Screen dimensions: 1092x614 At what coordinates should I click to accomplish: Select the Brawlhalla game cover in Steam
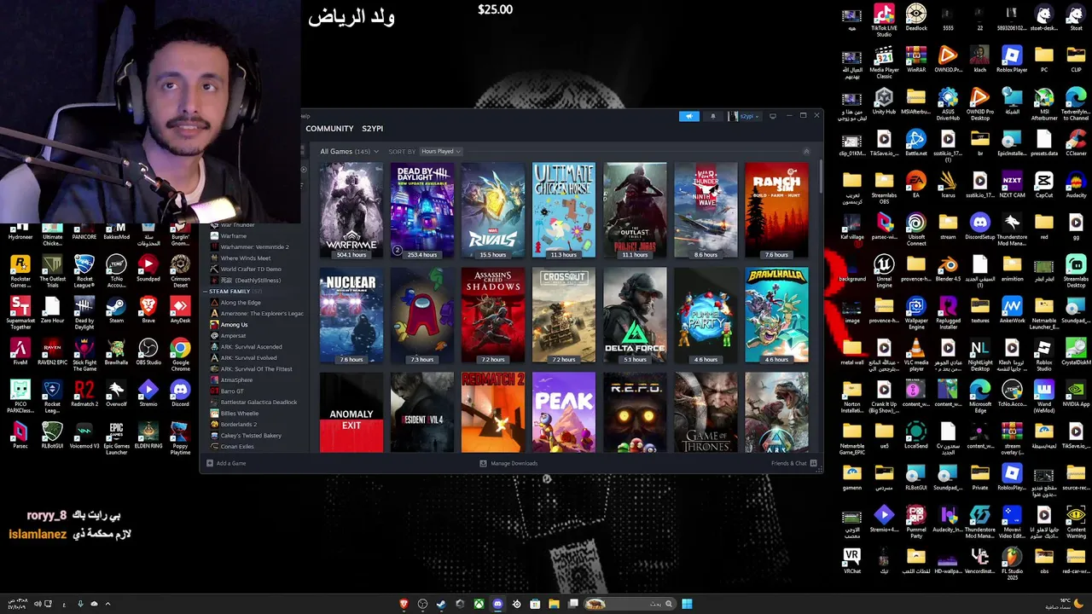coord(776,316)
